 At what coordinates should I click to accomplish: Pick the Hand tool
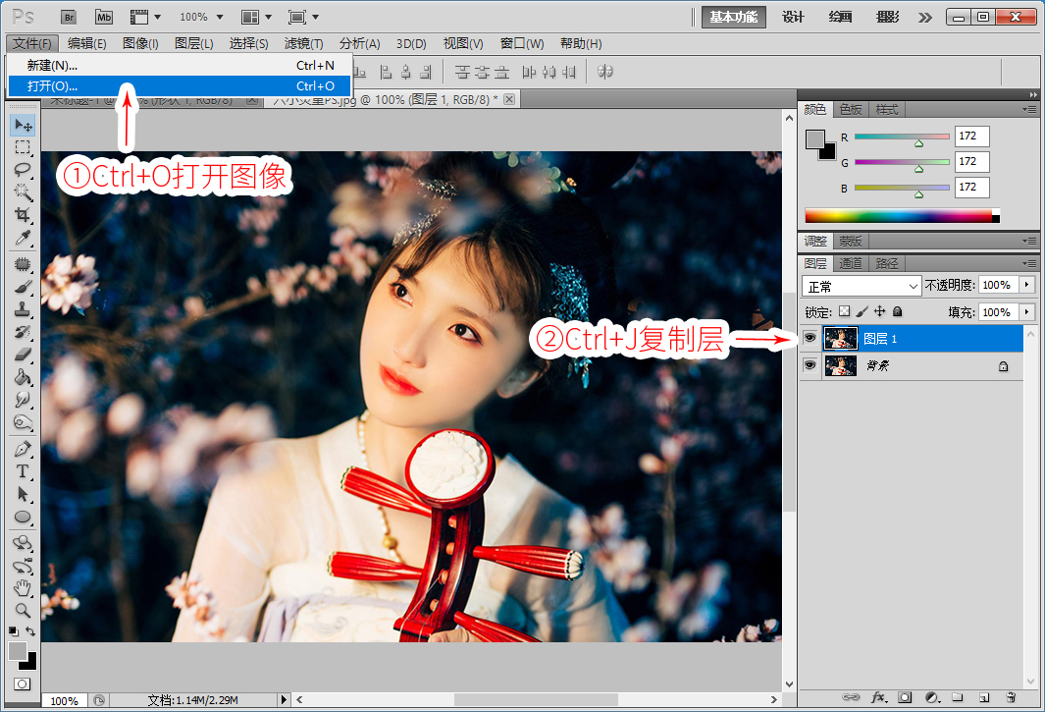pyautogui.click(x=23, y=588)
